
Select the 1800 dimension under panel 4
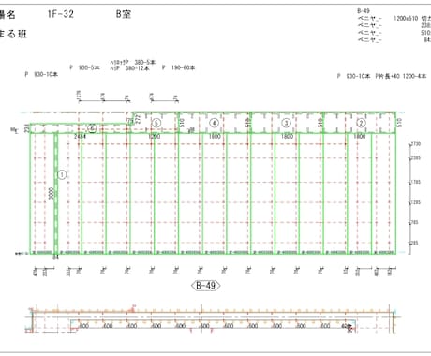(x=215, y=136)
